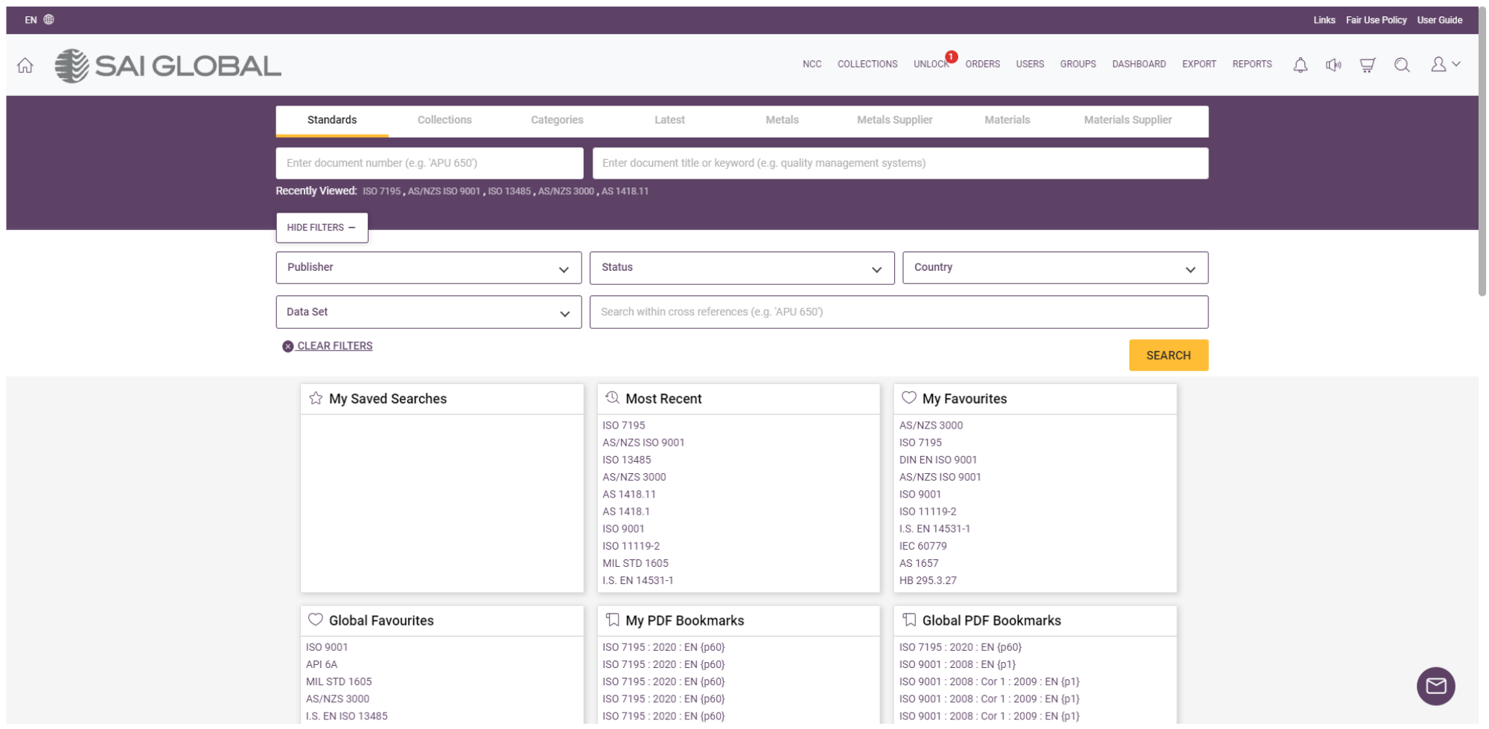Click the My Favourites heart icon
This screenshot has height=729, width=1489.
point(909,398)
